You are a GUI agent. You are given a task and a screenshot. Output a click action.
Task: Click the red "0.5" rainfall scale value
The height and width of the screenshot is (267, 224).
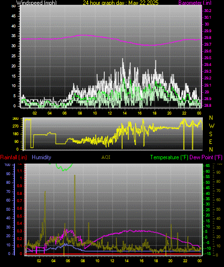(x=20, y=216)
